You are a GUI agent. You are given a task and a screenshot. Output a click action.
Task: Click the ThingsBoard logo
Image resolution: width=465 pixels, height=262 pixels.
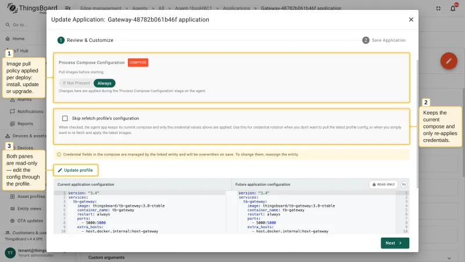tap(32, 8)
